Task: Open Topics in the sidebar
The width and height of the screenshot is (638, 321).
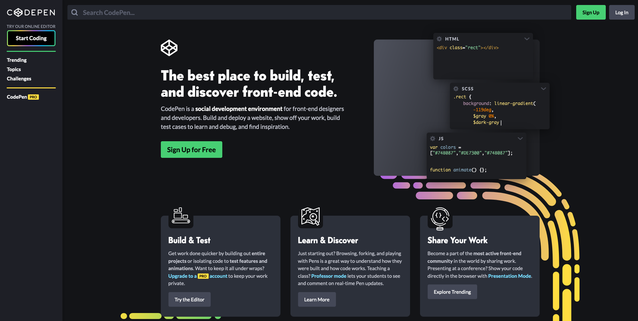Action: click(x=14, y=69)
